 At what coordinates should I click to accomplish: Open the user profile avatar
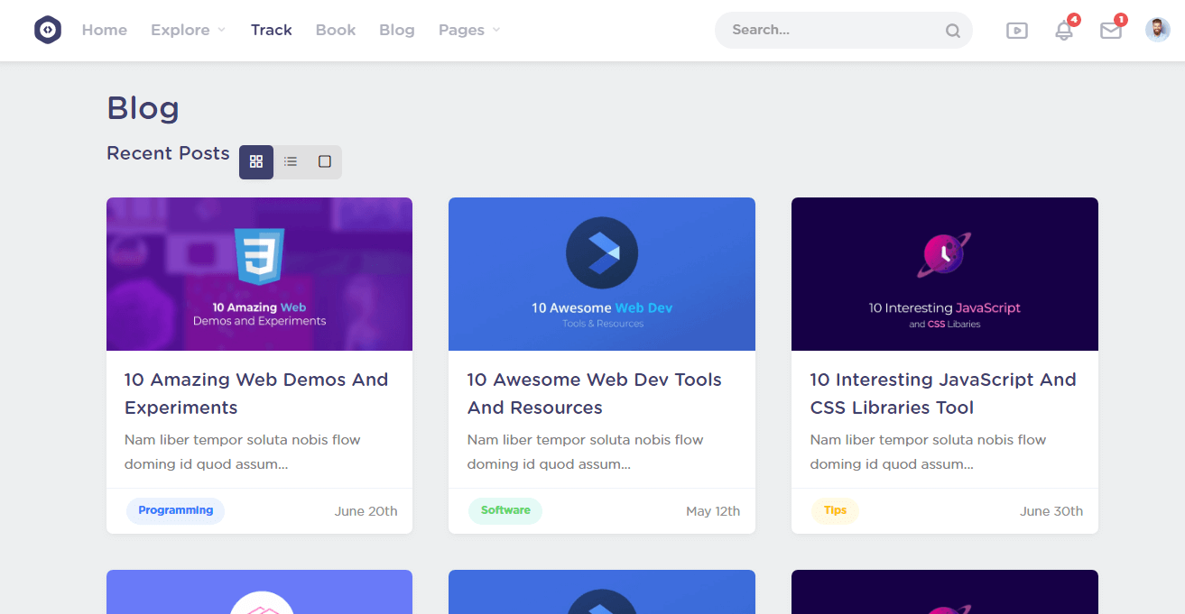(x=1157, y=30)
